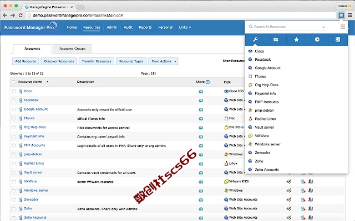Click the user share icon in the Zoho row
This screenshot has height=221, width=355.
click(311, 209)
